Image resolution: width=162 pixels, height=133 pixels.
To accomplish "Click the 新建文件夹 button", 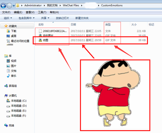I will (x=82, y=18).
